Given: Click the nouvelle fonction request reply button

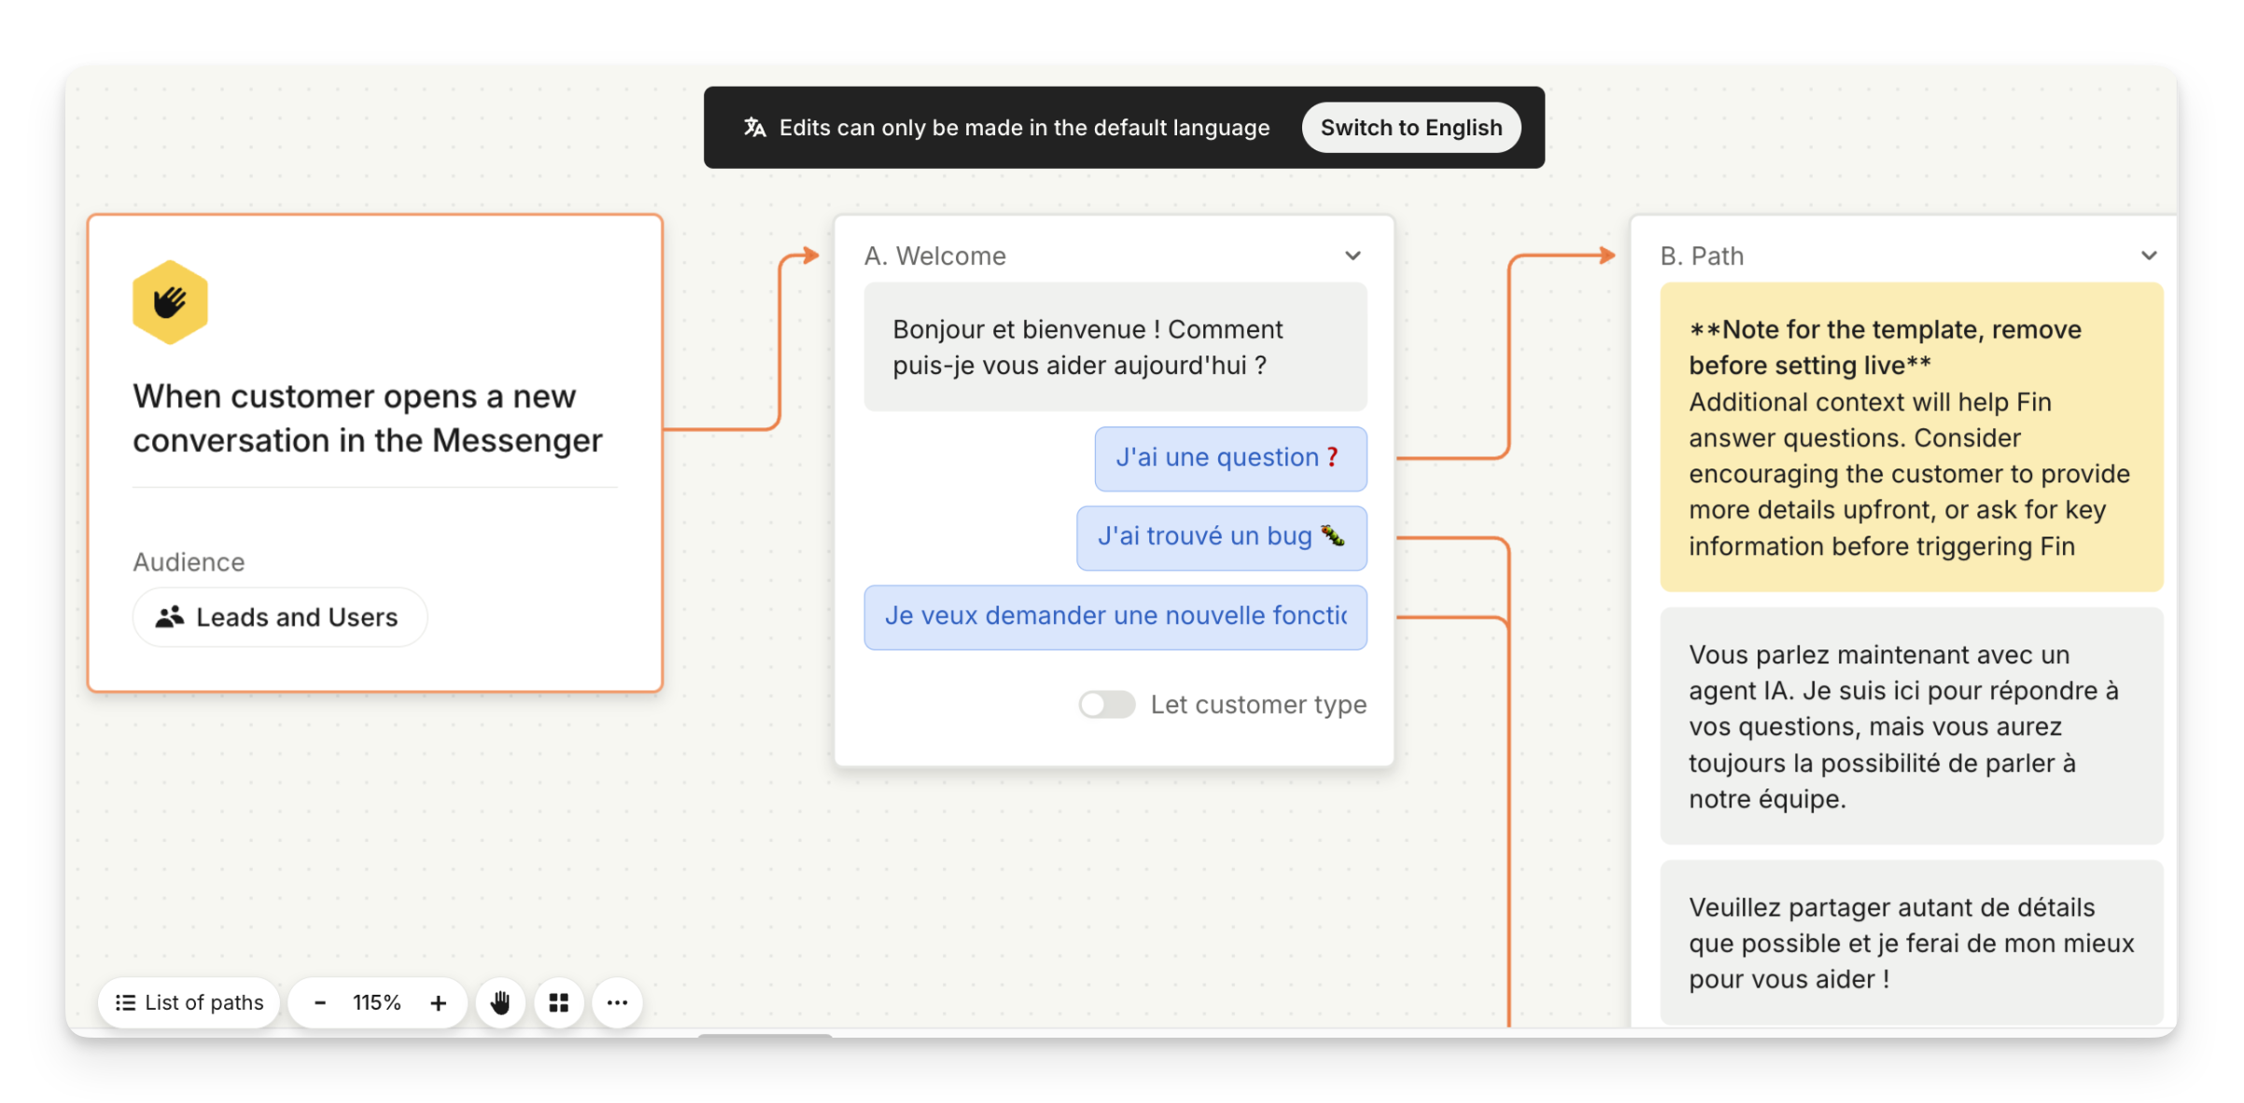Looking at the screenshot, I should (x=1115, y=617).
